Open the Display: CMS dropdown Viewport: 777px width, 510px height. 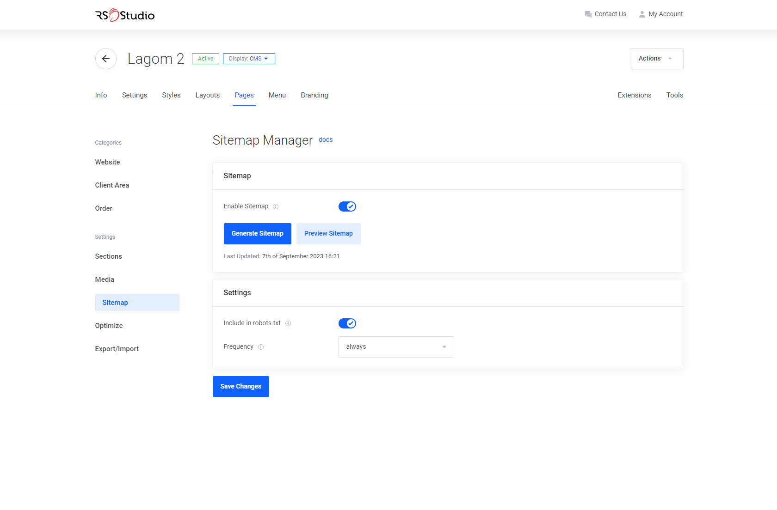(249, 59)
